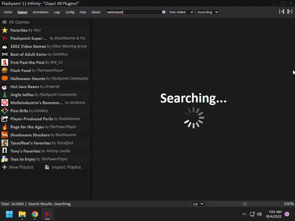Image resolution: width=295 pixels, height=221 pixels.
Task: Click the Molleindustria's Recommendations red icon
Action: (x=5, y=103)
